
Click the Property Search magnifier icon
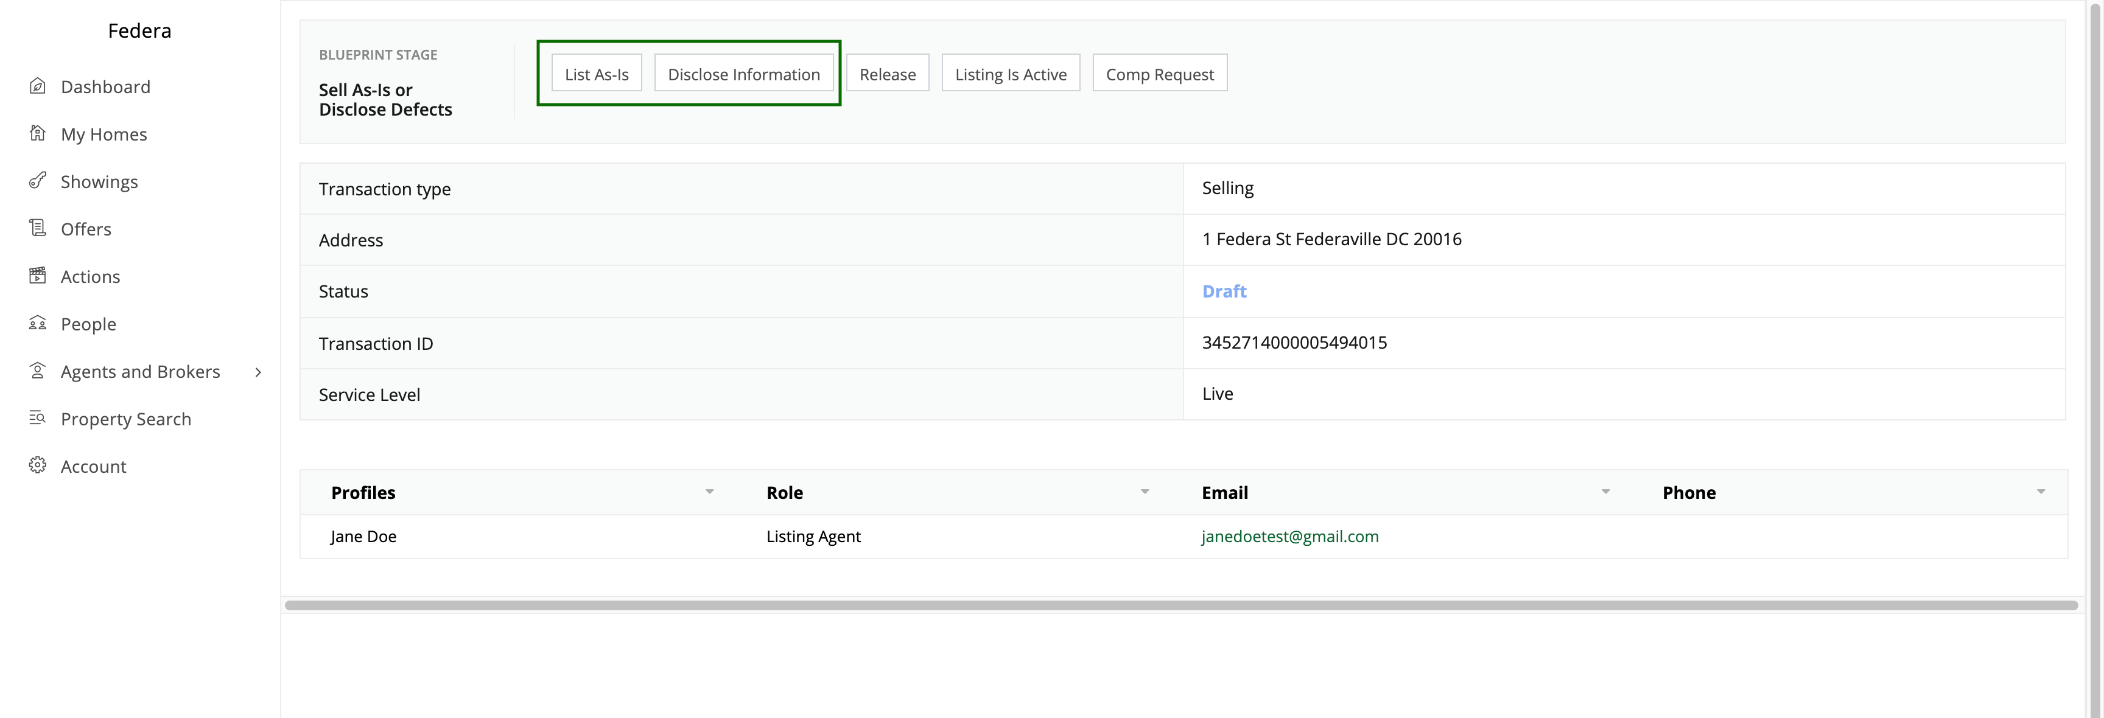[38, 418]
